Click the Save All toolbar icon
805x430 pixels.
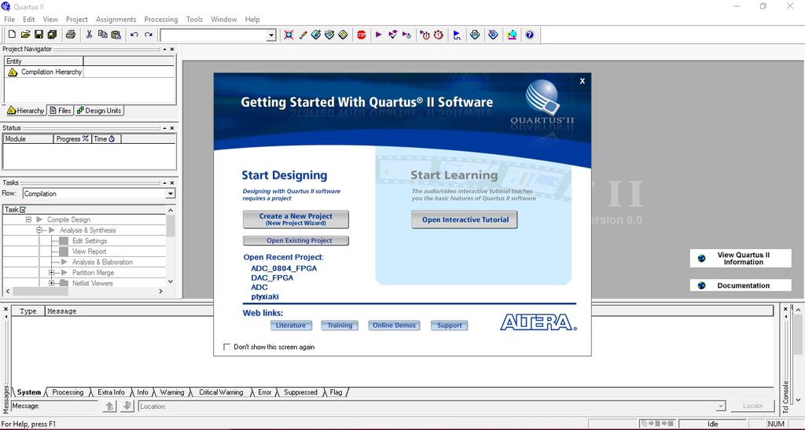(52, 35)
